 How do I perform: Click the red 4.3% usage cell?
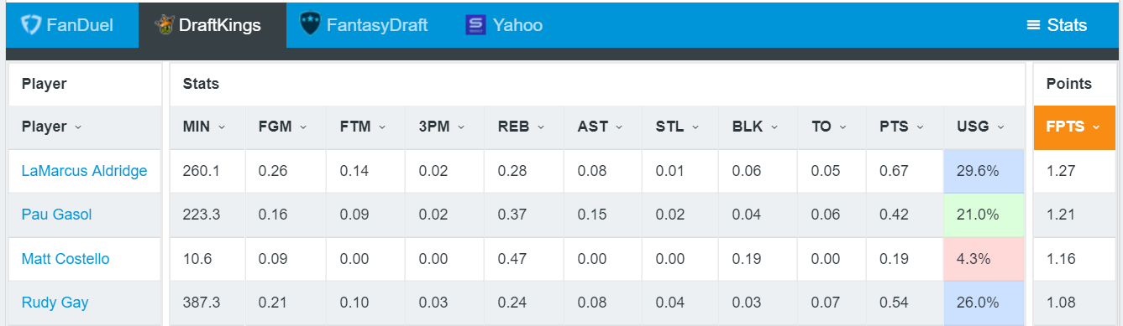(984, 259)
